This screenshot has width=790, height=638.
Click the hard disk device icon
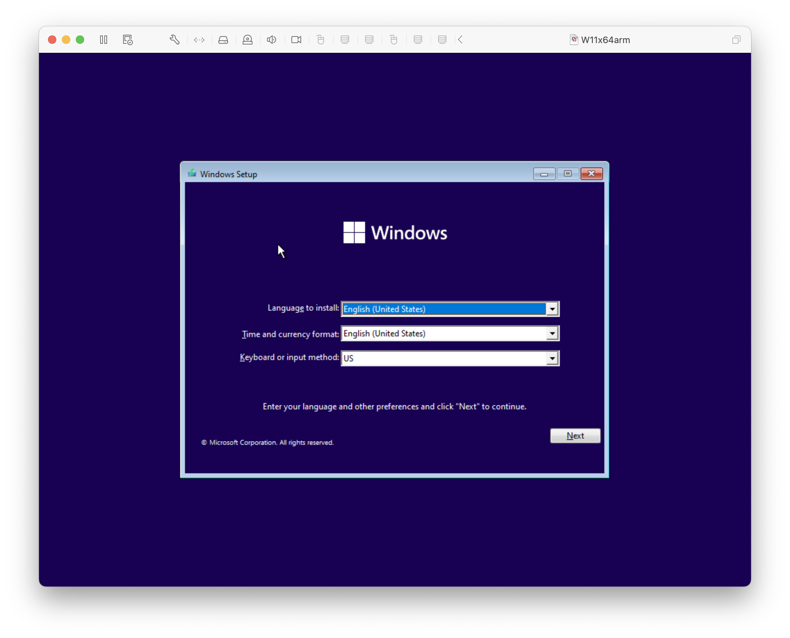223,40
